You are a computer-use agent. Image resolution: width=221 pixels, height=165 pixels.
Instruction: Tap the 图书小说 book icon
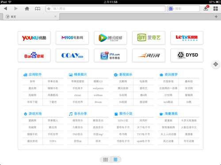click(116, 114)
